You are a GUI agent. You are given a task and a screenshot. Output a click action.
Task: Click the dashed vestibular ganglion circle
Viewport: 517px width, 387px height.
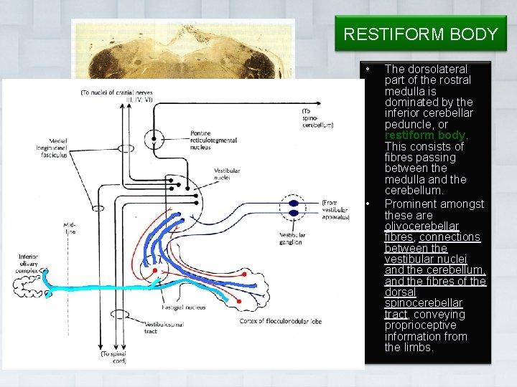click(293, 208)
